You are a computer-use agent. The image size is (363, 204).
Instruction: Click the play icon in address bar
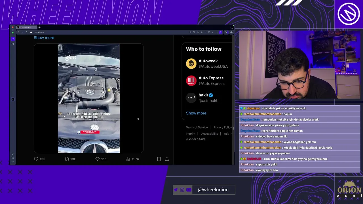tap(205, 32)
